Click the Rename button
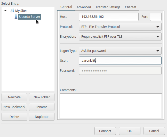Viewport: 167px width, 137px height. (42, 107)
